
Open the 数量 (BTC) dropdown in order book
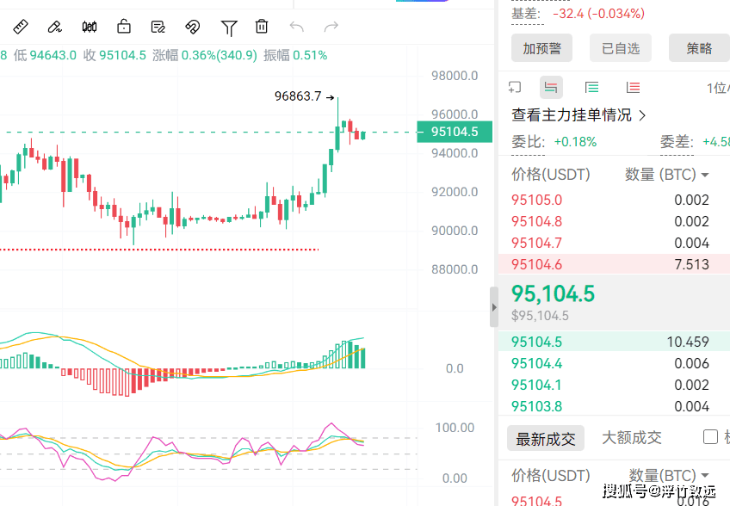(706, 175)
